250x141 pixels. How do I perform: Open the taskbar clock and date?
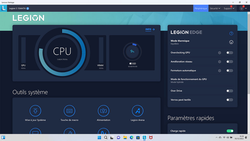(239, 137)
